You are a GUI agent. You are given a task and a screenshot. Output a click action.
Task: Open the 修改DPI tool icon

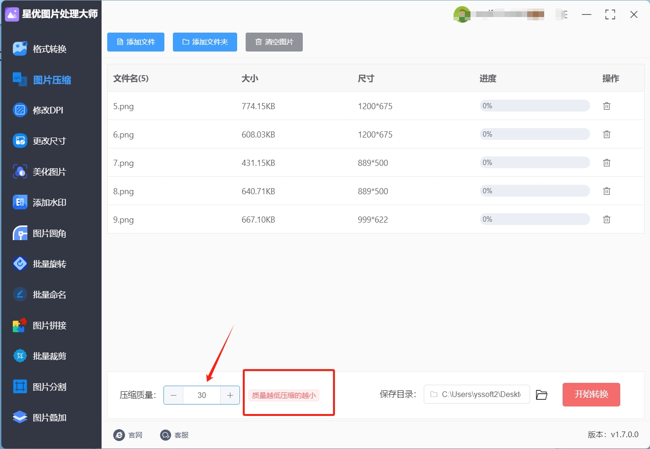click(x=20, y=110)
